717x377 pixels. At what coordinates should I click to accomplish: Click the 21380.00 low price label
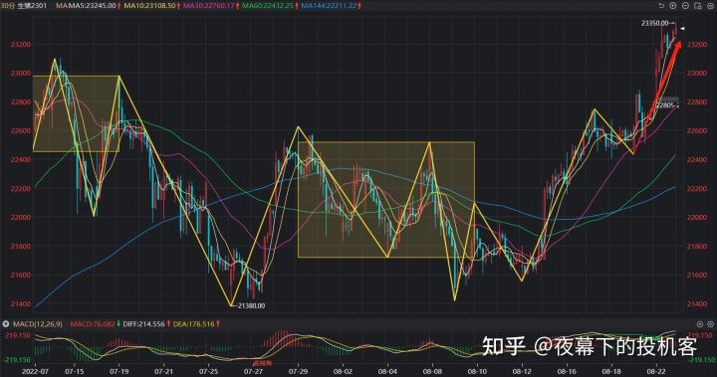coord(251,305)
